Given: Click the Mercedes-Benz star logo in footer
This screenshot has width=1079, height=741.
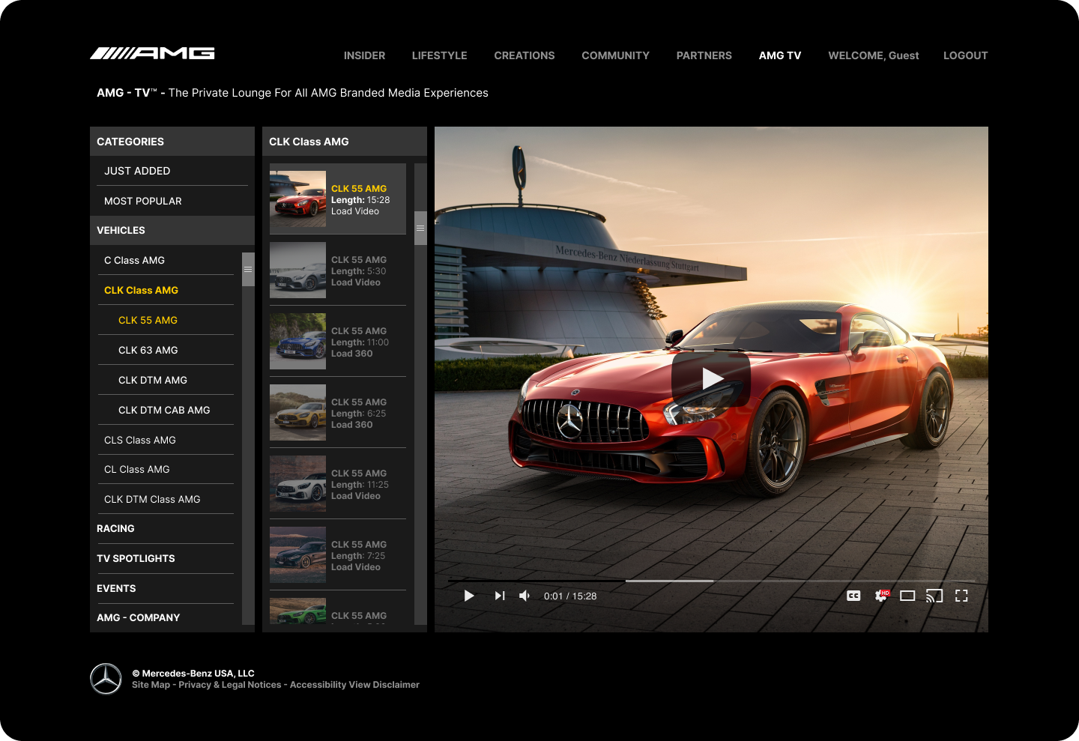Looking at the screenshot, I should (x=106, y=679).
